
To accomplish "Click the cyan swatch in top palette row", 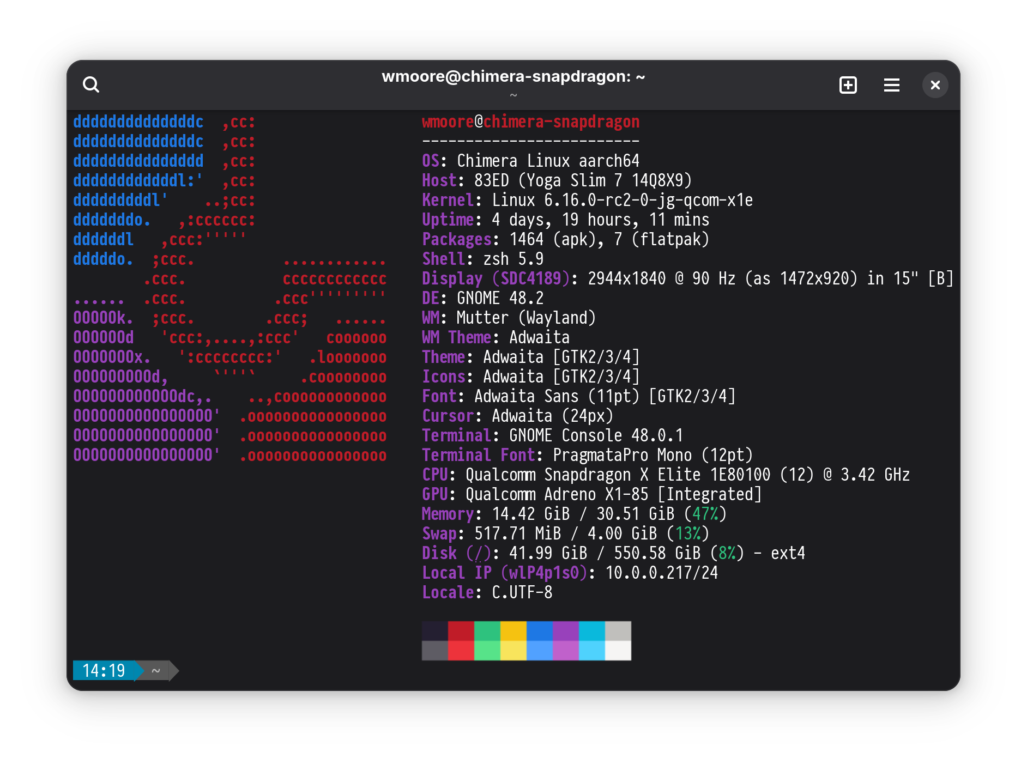I will point(592,631).
